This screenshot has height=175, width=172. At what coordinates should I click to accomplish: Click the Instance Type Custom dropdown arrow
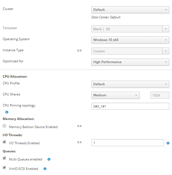[x=166, y=51]
